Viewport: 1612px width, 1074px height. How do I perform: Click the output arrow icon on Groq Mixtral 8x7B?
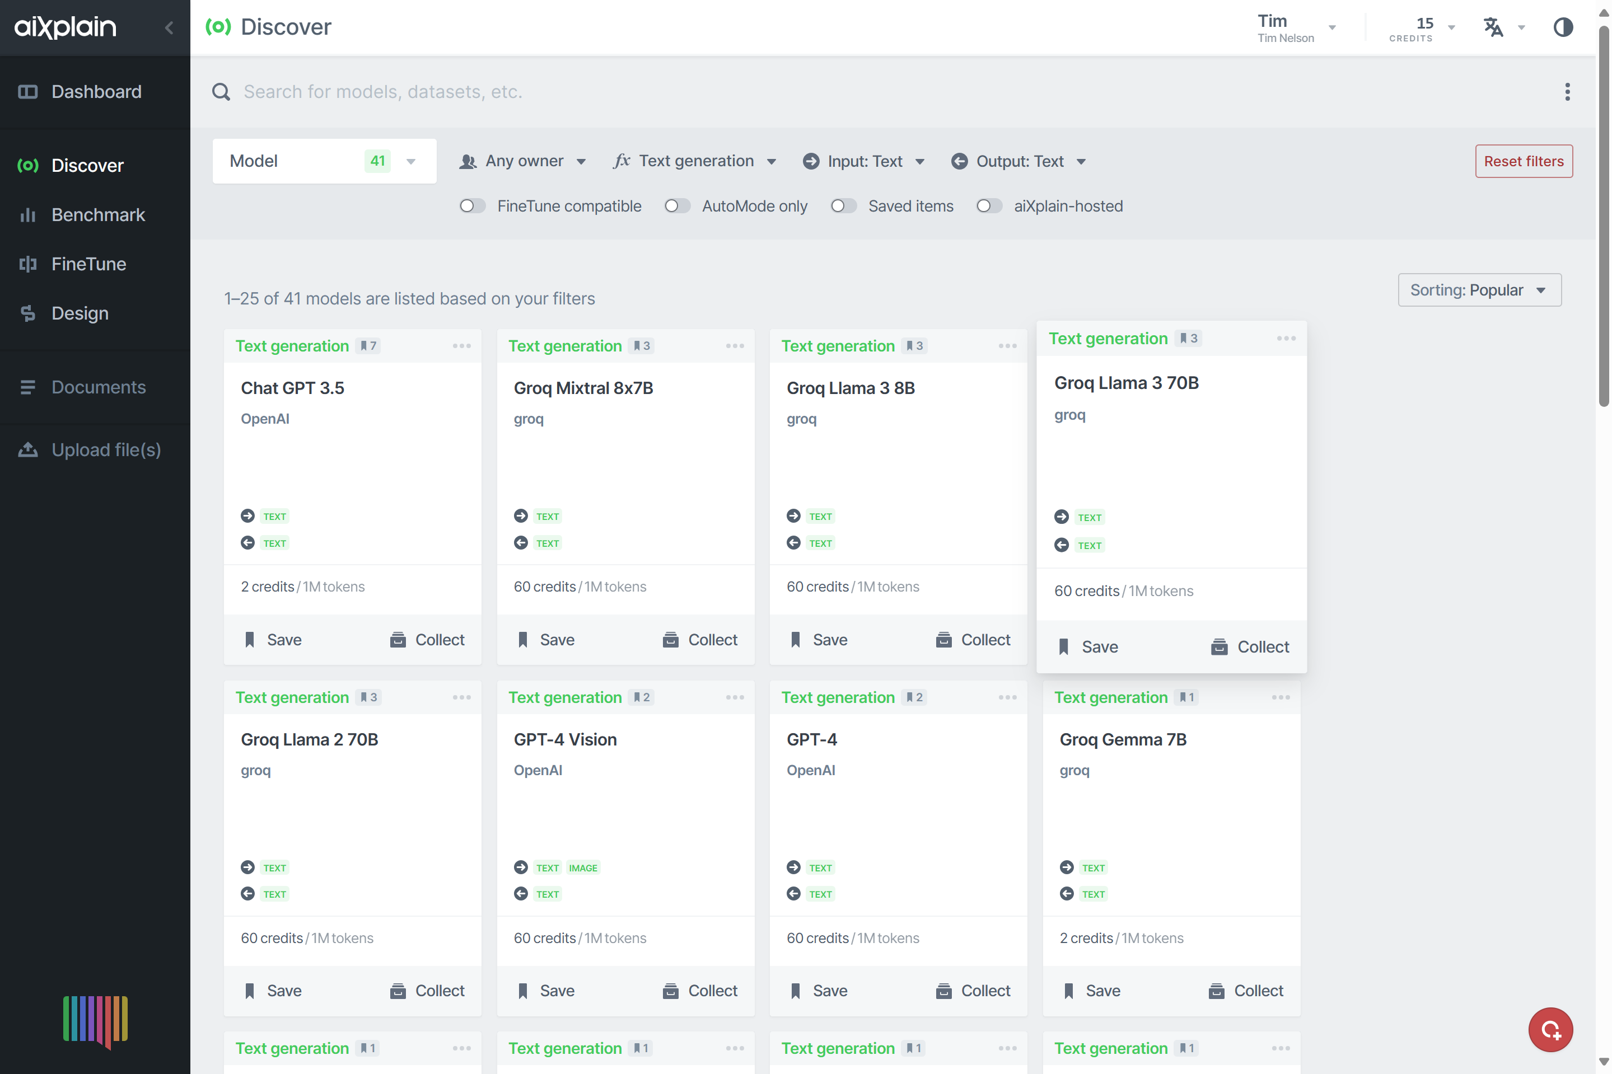(521, 542)
